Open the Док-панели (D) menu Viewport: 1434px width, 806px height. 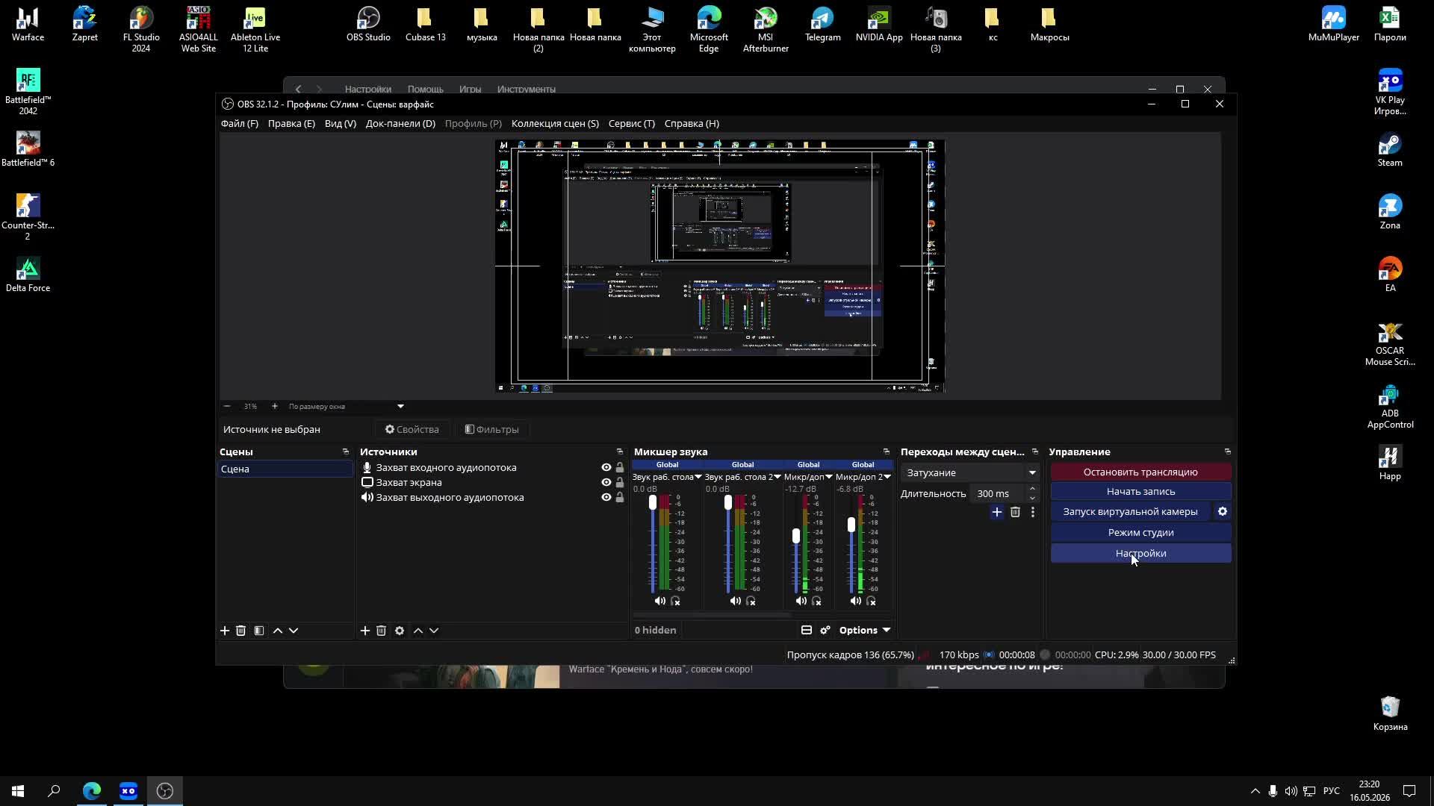[400, 123]
